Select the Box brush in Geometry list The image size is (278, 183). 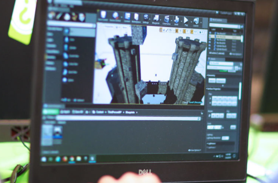click(x=79, y=32)
